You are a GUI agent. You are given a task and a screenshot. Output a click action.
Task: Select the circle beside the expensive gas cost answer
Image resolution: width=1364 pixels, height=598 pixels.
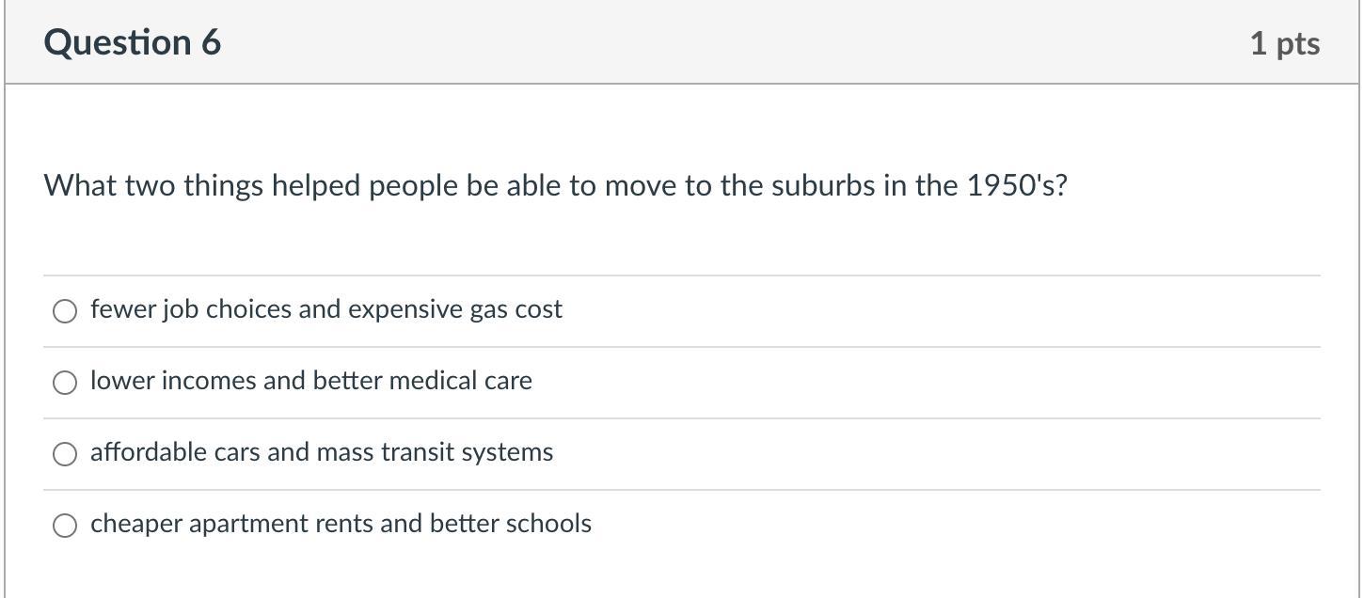click(65, 311)
